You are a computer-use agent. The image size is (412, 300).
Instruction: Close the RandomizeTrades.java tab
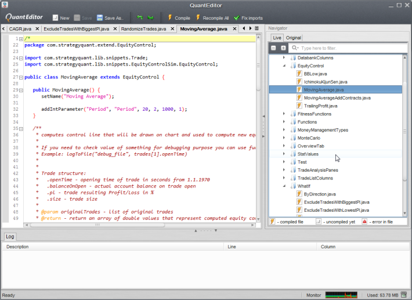click(x=172, y=29)
